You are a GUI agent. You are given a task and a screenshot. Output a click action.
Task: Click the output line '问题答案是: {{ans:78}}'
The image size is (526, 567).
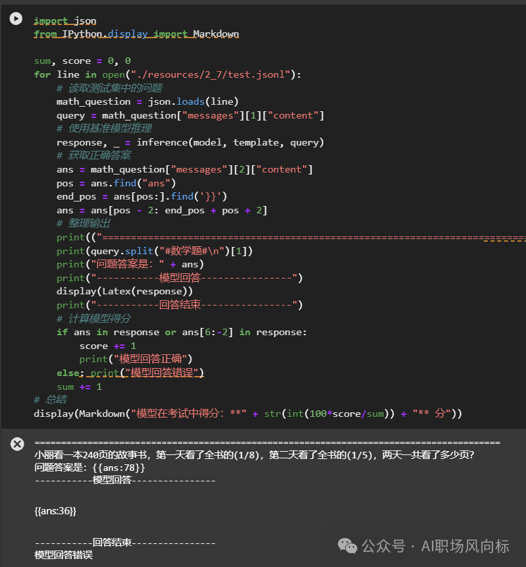90,468
